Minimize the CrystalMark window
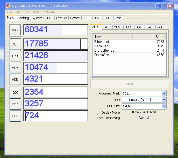178x158 pixels. [158, 6]
